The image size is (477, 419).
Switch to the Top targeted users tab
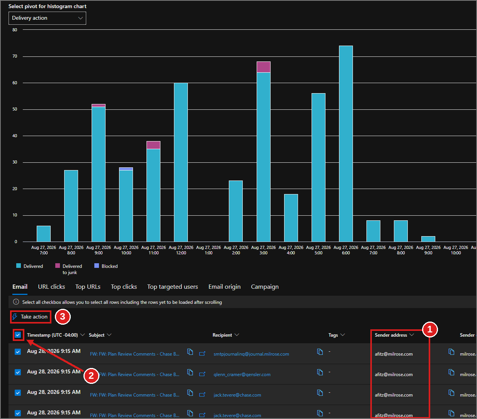[x=172, y=287]
